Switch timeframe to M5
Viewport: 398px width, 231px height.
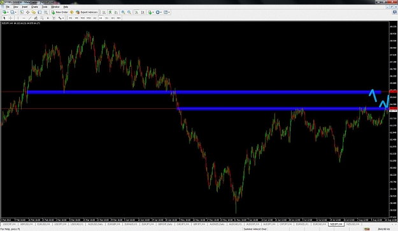point(76,18)
